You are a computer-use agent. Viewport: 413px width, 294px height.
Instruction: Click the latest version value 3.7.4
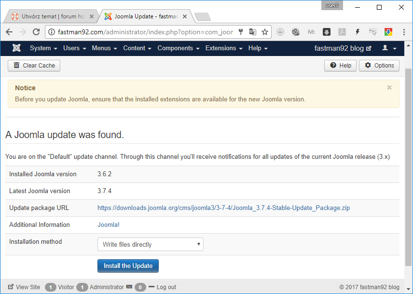105,191
